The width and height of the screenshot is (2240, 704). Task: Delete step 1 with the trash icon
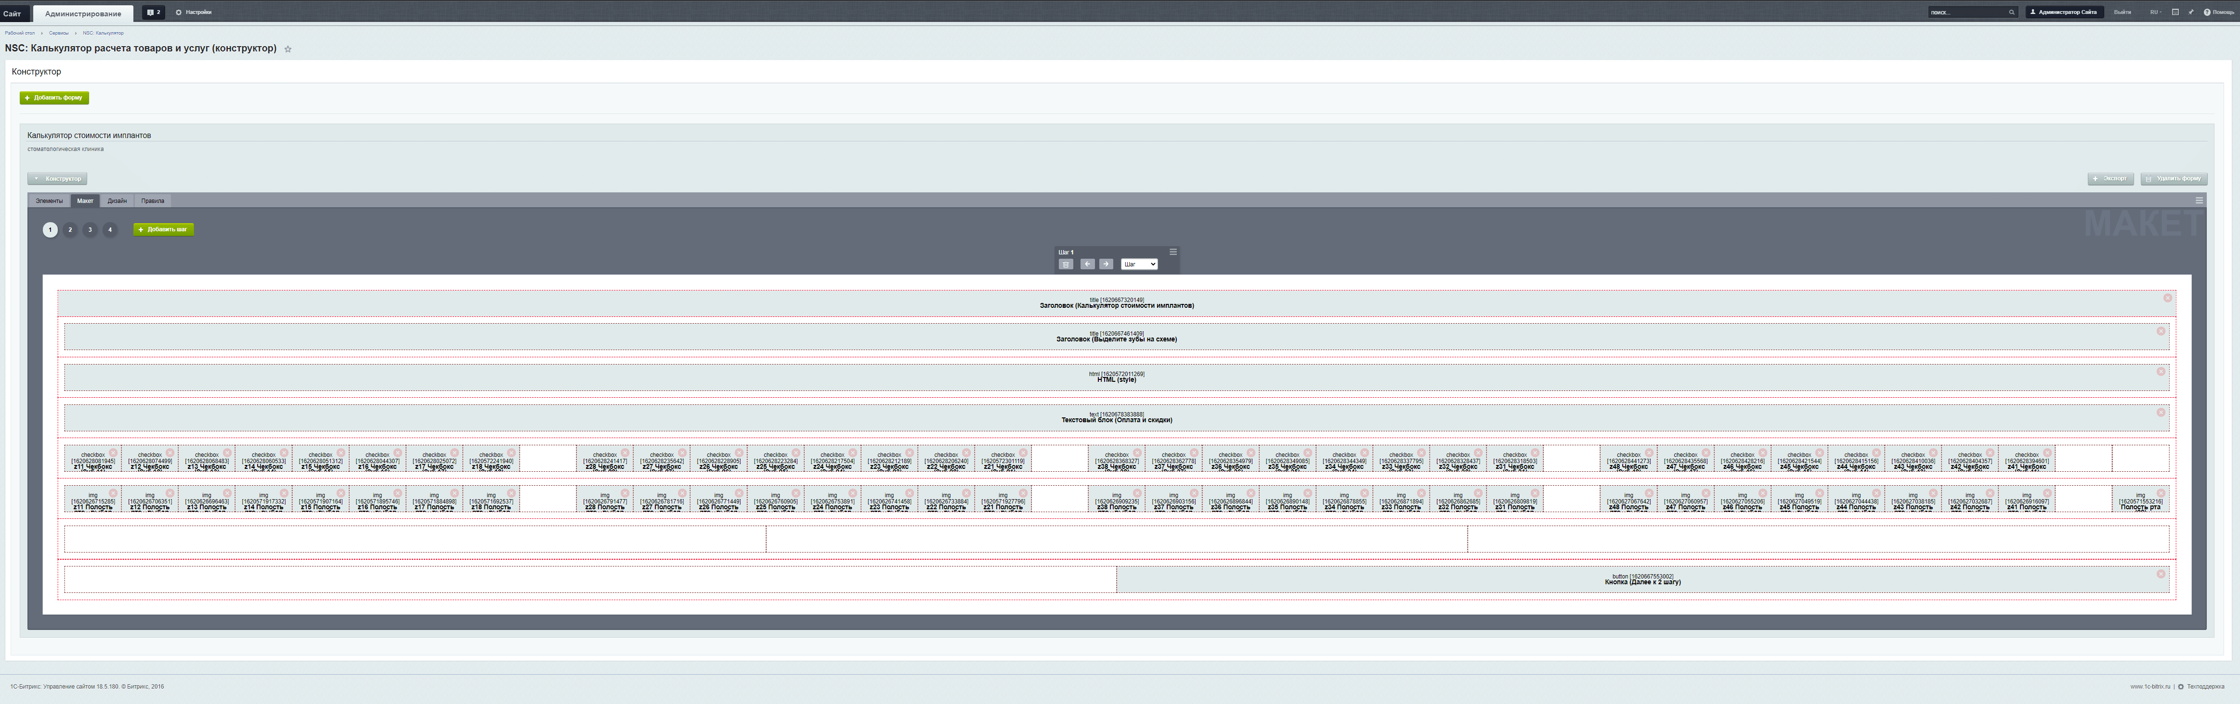1066,264
